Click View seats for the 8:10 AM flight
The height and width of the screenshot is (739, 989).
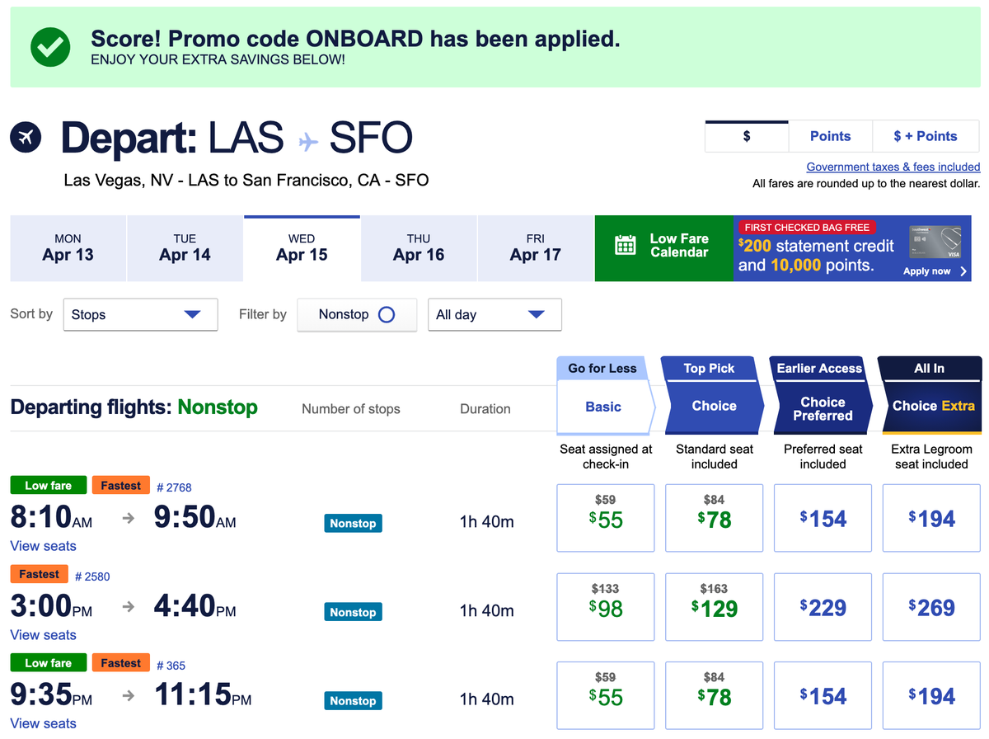tap(43, 546)
